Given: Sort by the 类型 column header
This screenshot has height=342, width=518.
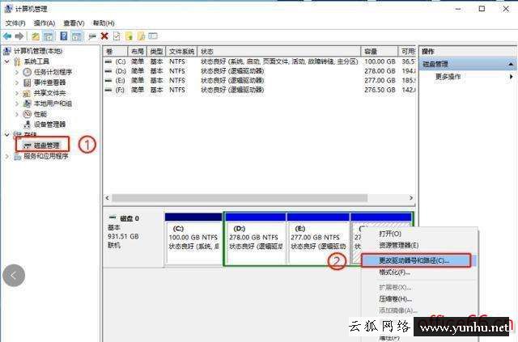Looking at the screenshot, I should (x=156, y=52).
